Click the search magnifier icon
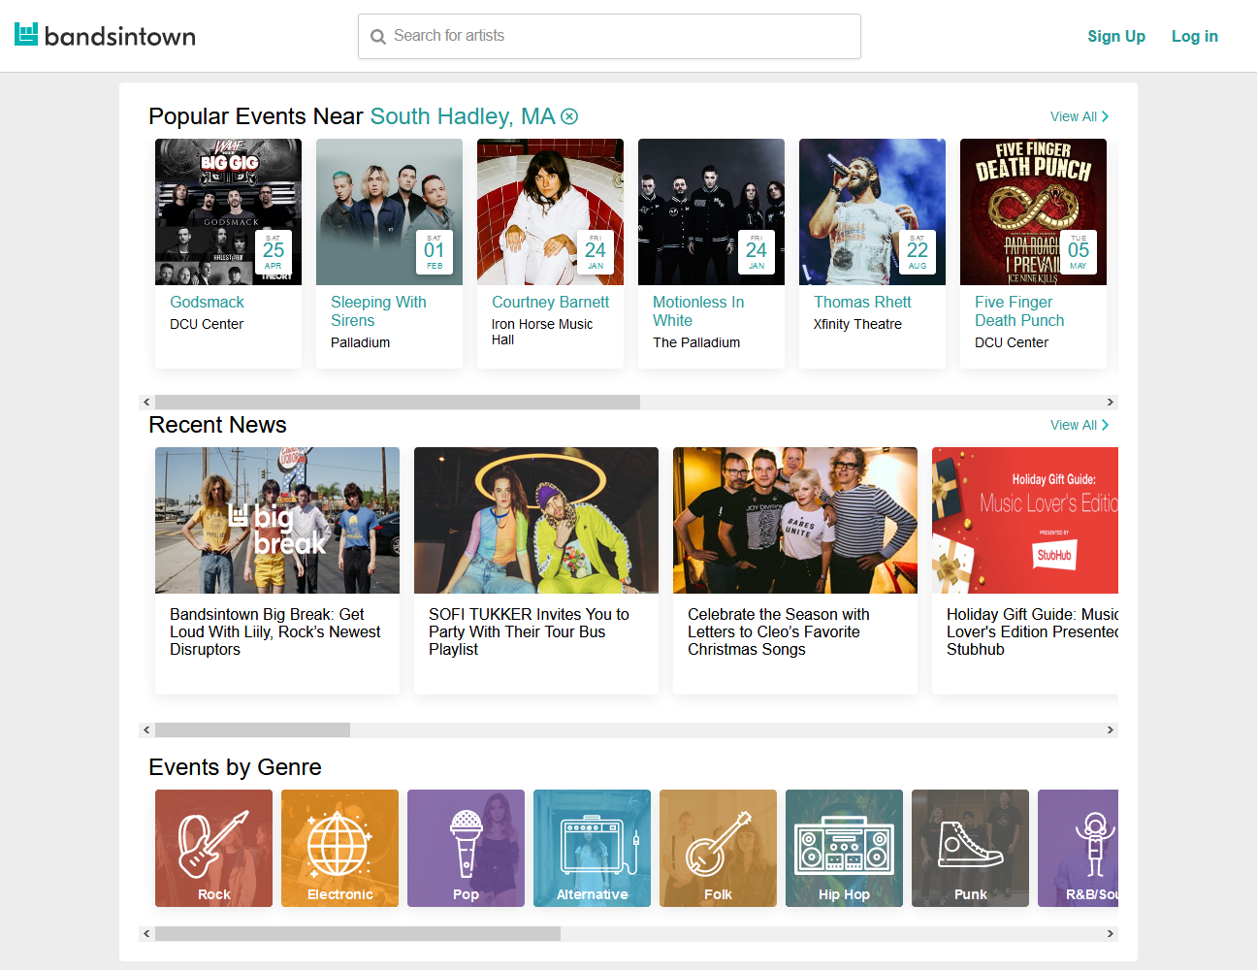The height and width of the screenshot is (970, 1257). tap(378, 37)
